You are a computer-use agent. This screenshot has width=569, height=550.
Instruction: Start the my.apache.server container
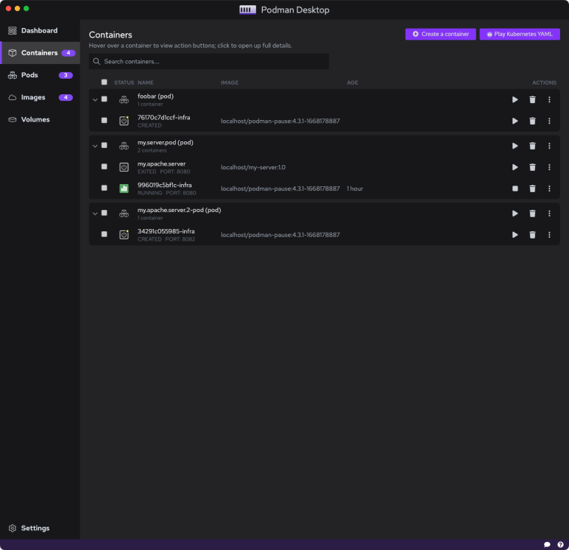(x=515, y=167)
